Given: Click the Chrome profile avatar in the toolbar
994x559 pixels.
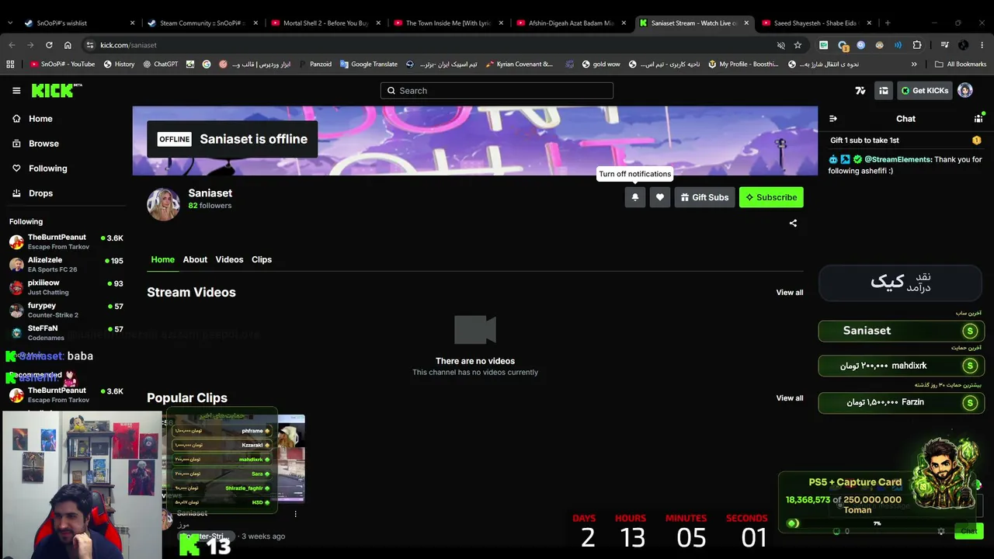Looking at the screenshot, I should (x=964, y=45).
